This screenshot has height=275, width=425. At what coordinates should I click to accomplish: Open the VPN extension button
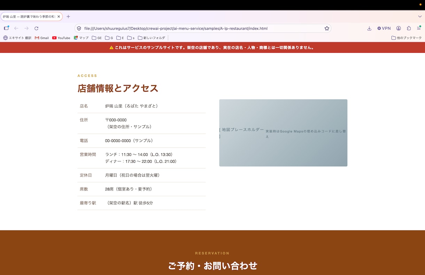click(384, 28)
